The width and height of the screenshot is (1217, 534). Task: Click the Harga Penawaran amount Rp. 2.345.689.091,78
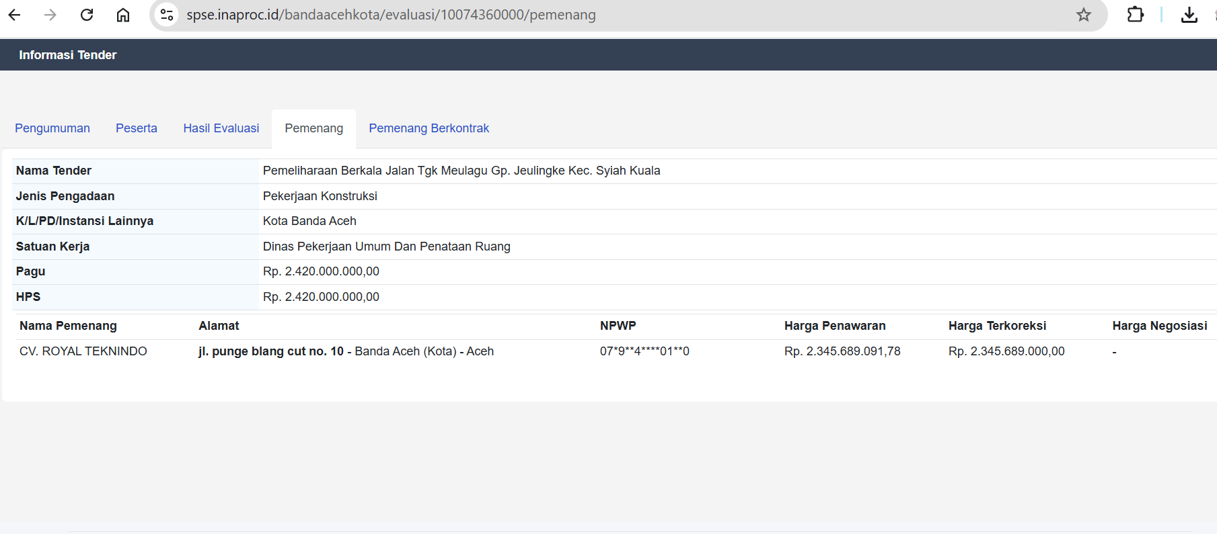pos(842,351)
